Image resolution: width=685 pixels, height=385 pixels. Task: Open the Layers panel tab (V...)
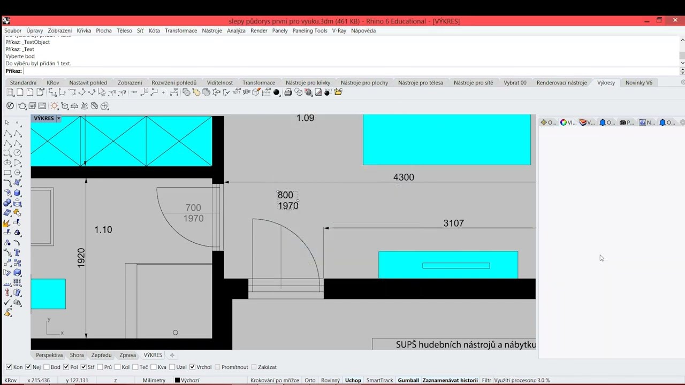point(587,122)
